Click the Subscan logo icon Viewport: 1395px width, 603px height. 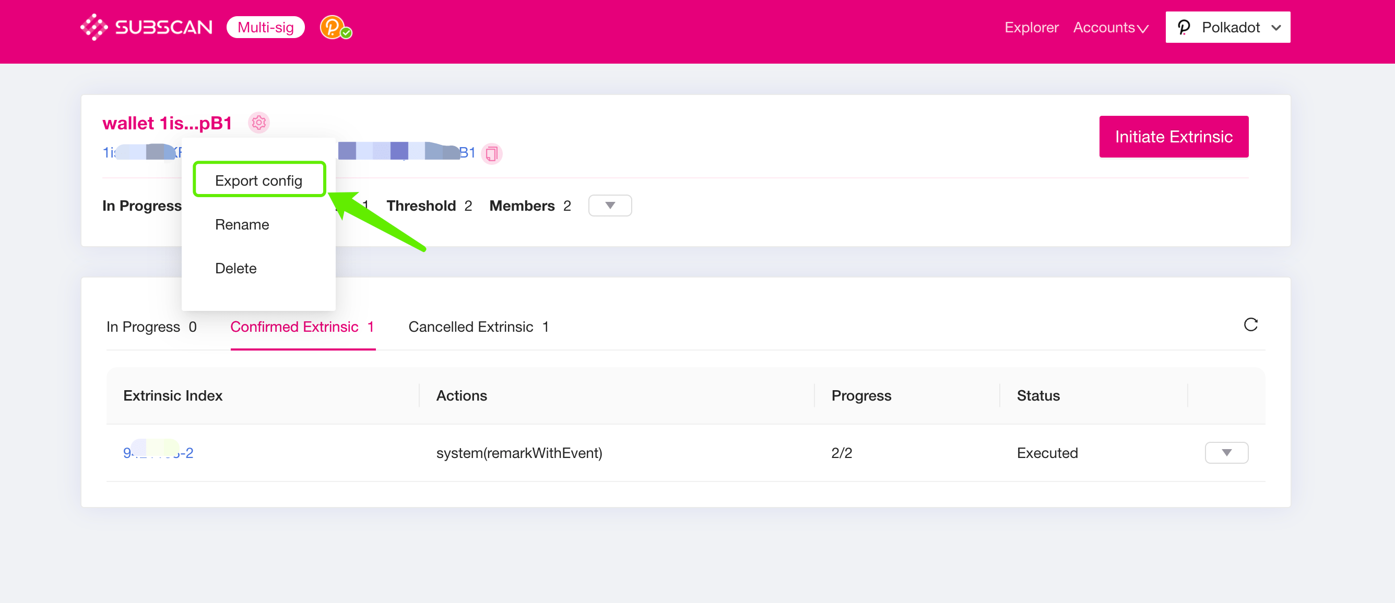[x=94, y=27]
